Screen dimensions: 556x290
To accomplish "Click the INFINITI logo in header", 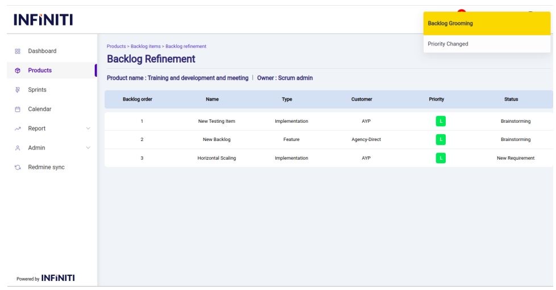I will tap(43, 20).
